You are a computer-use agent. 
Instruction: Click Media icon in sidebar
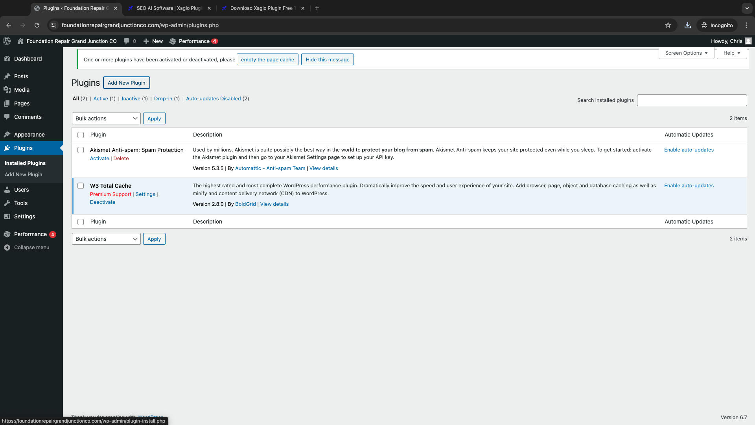7,90
